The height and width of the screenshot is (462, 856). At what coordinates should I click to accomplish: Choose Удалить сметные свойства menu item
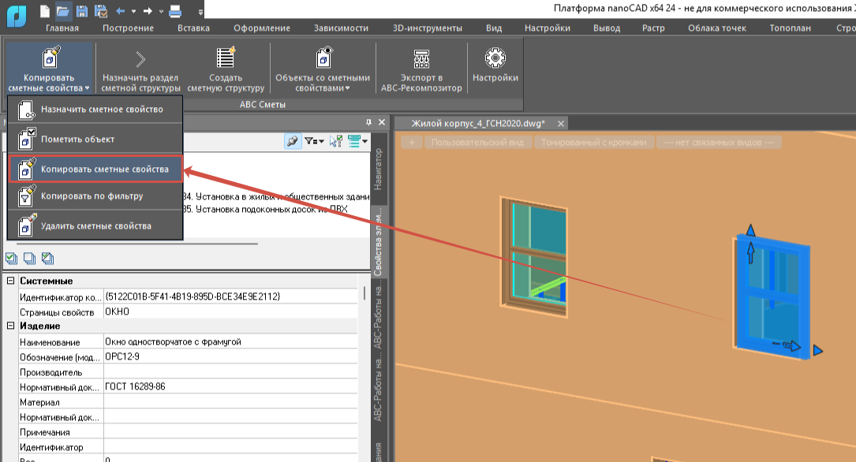[95, 225]
